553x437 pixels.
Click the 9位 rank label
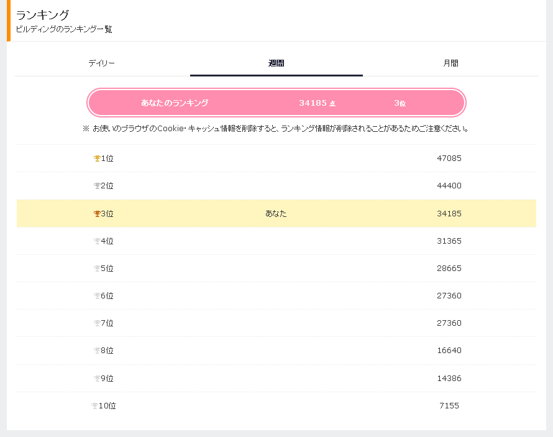point(107,378)
